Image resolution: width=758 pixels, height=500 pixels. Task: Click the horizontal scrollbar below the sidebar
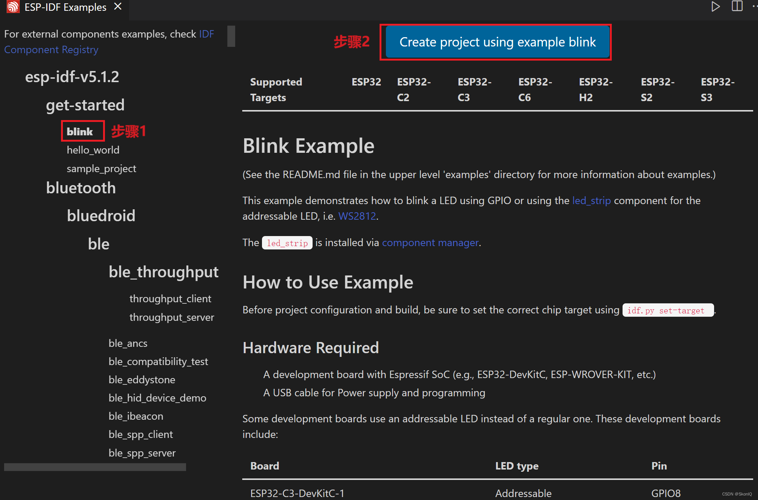click(95, 467)
